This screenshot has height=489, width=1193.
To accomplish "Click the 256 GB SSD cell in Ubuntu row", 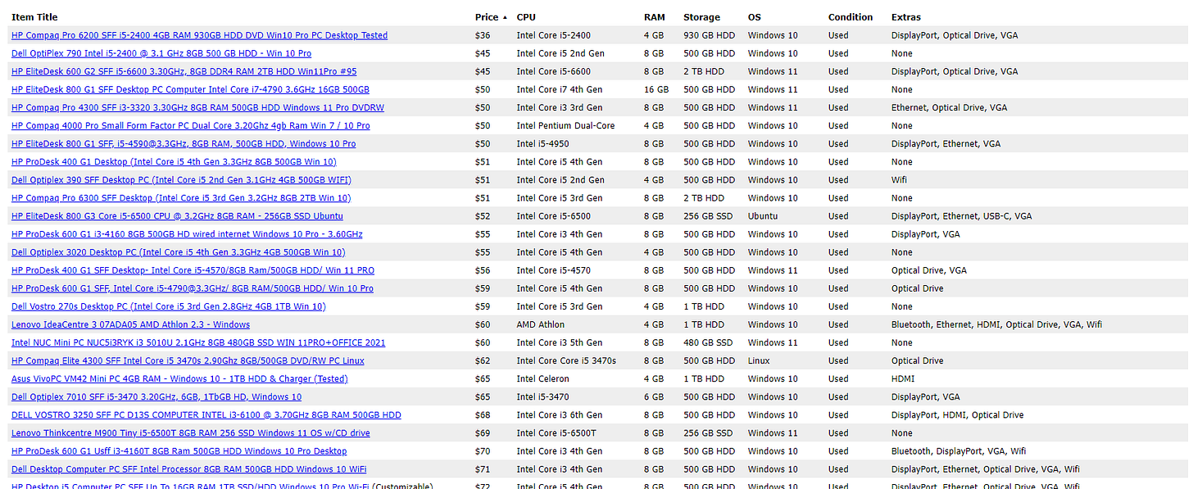I will pos(709,216).
